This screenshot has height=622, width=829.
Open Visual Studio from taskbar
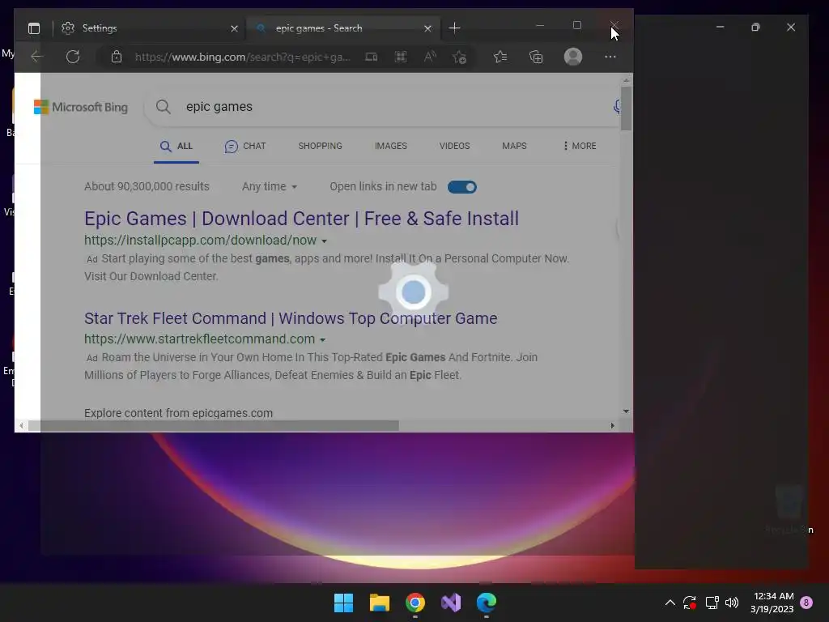coord(451,603)
